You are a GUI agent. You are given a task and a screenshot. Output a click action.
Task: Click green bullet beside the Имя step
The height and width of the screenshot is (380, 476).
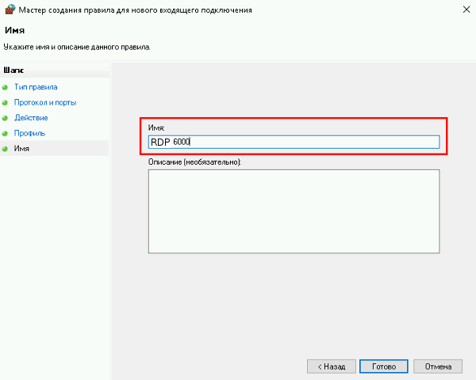tap(6, 149)
